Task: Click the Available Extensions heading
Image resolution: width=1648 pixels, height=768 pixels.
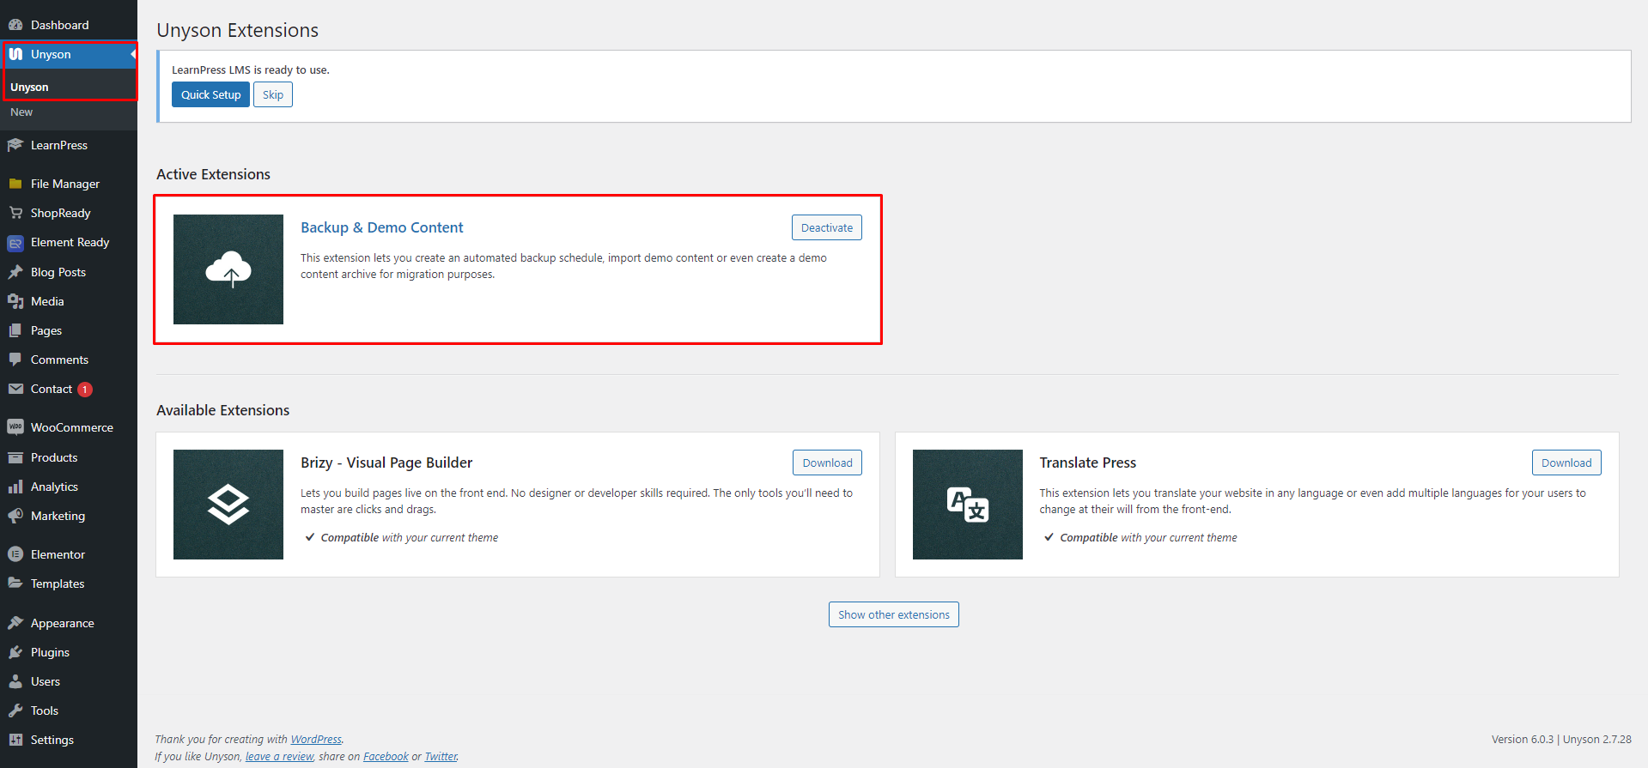Action: [x=223, y=410]
